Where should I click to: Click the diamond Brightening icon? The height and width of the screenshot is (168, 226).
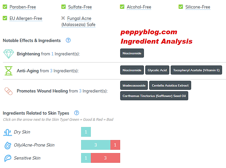[x=8, y=54]
